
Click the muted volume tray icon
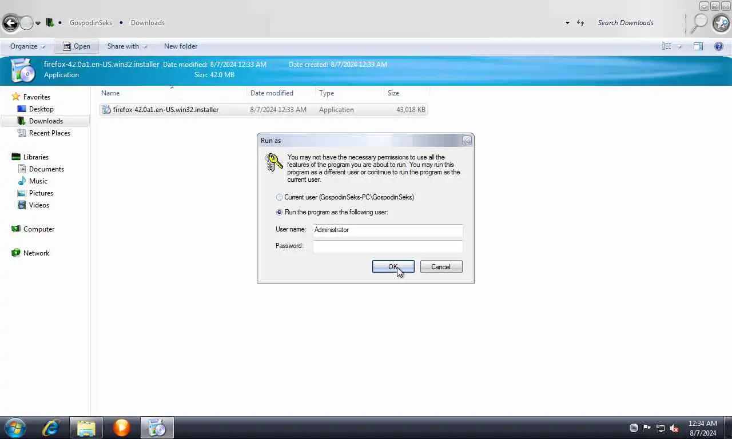[x=674, y=428]
